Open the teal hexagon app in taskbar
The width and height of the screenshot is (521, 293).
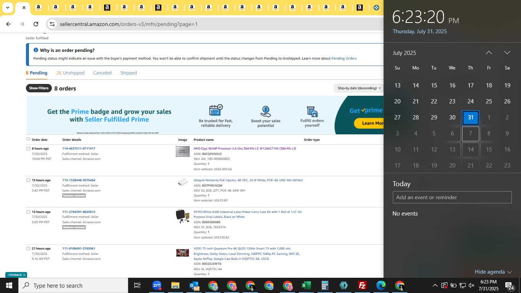coord(344,285)
